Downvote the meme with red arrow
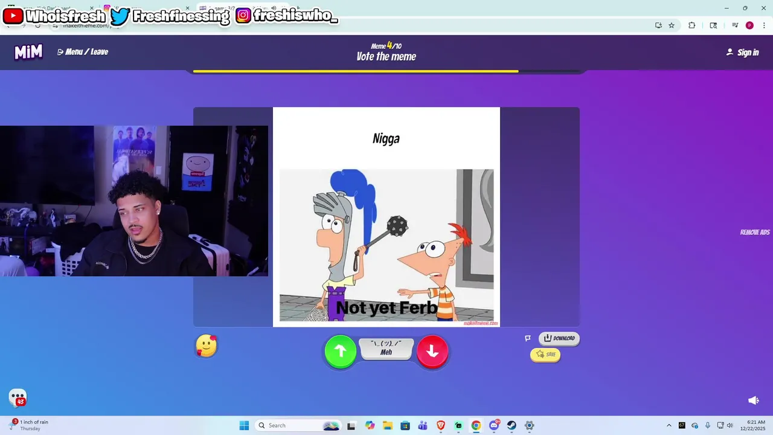Viewport: 773px width, 435px height. click(x=432, y=351)
